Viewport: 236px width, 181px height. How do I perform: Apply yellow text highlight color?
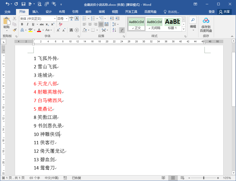(x=30, y=30)
